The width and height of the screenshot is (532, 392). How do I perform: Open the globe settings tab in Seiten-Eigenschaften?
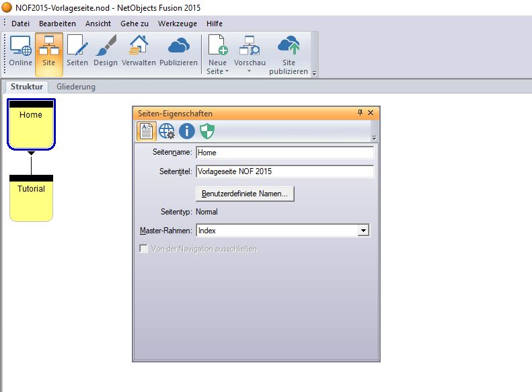pyautogui.click(x=167, y=131)
